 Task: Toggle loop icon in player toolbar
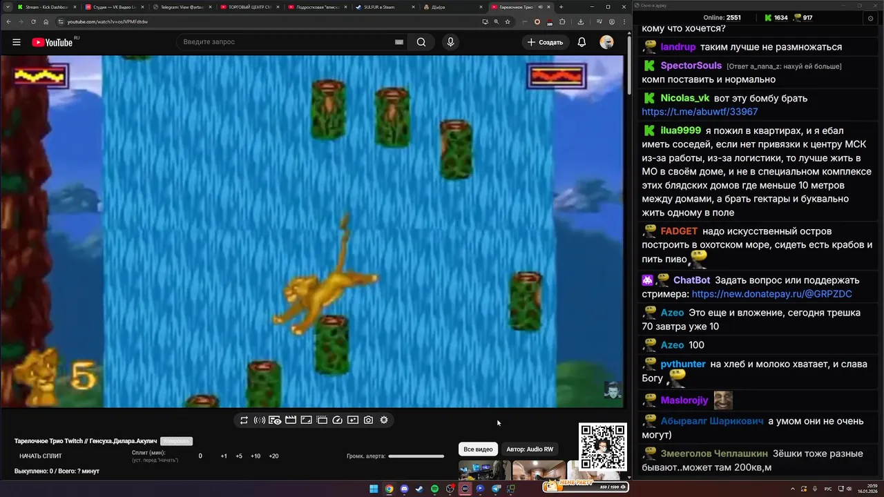244,420
